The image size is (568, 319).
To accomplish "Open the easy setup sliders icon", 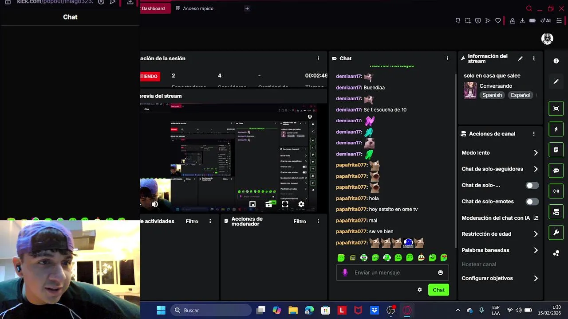I will tap(559, 21).
